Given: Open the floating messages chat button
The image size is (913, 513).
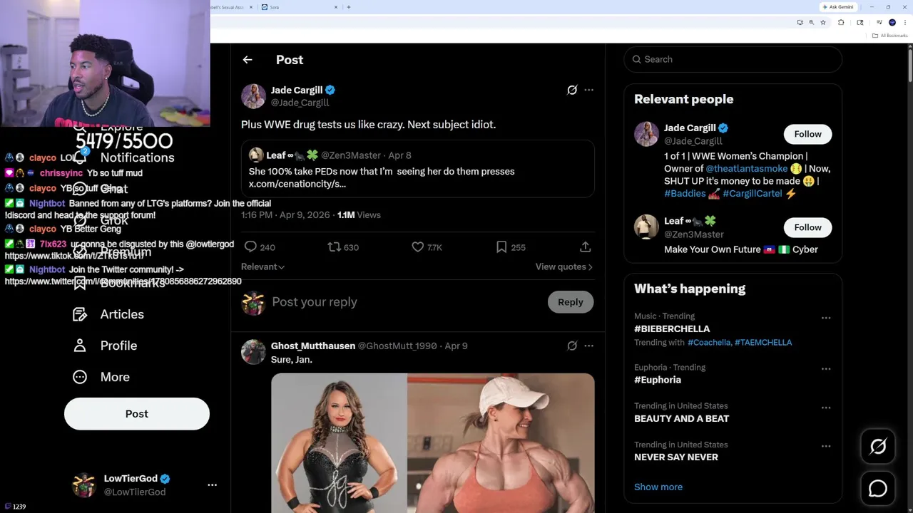Looking at the screenshot, I should coord(878,489).
